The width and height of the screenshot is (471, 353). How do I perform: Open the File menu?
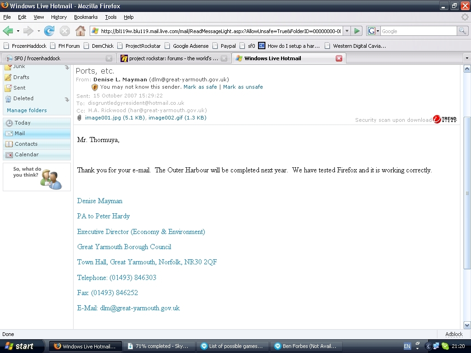tap(7, 17)
